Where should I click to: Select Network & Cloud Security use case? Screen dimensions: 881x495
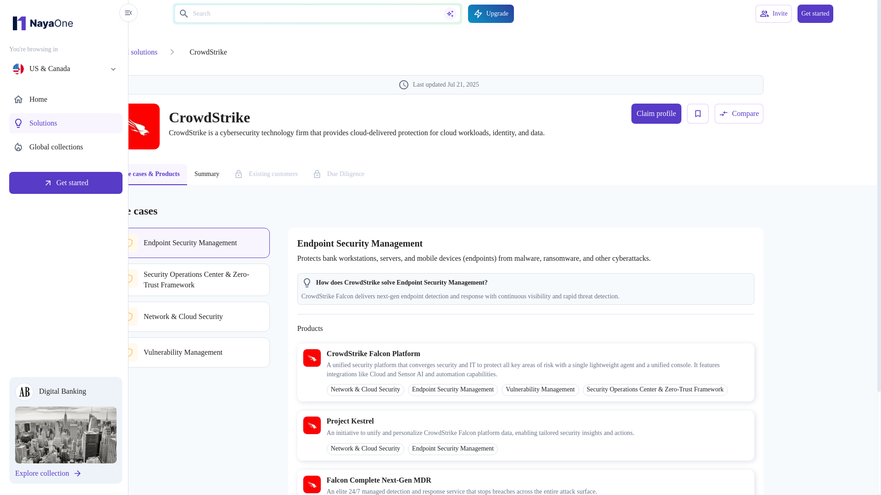tap(199, 317)
